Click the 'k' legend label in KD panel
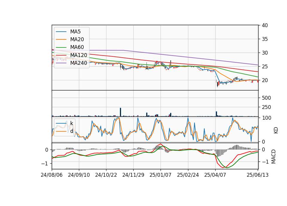This screenshot has width=287, height=206. pyautogui.click(x=71, y=123)
